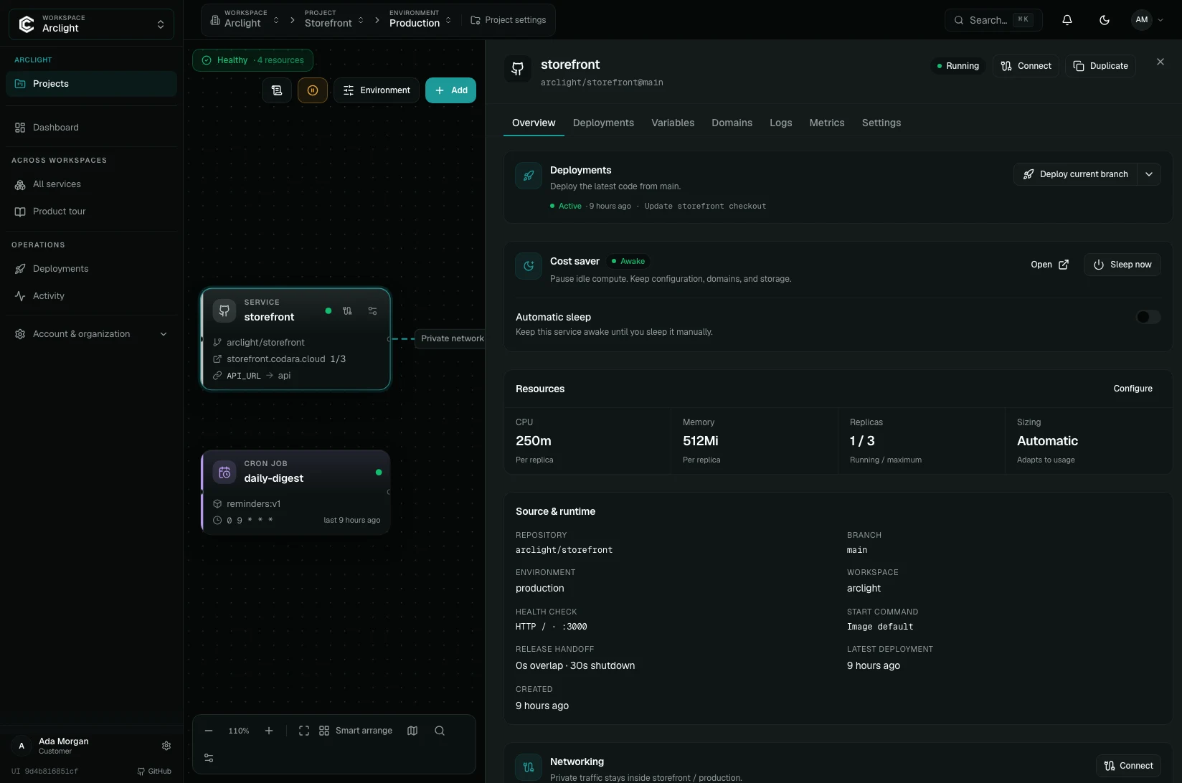The width and height of the screenshot is (1182, 783).
Task: Click the daily-digest cron job icon
Action: (x=224, y=473)
